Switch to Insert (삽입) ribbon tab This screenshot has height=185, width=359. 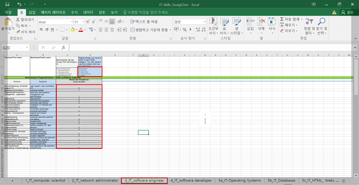click(32, 12)
